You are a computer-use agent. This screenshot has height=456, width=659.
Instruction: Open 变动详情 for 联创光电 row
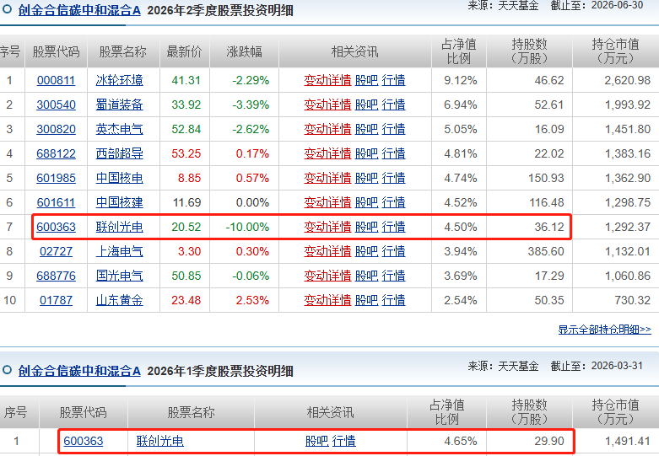327,227
